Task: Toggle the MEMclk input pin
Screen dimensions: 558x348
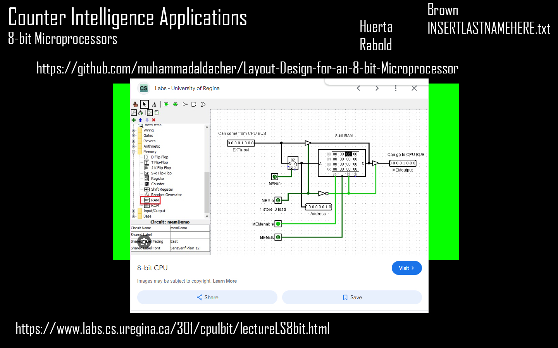Action: tap(278, 237)
